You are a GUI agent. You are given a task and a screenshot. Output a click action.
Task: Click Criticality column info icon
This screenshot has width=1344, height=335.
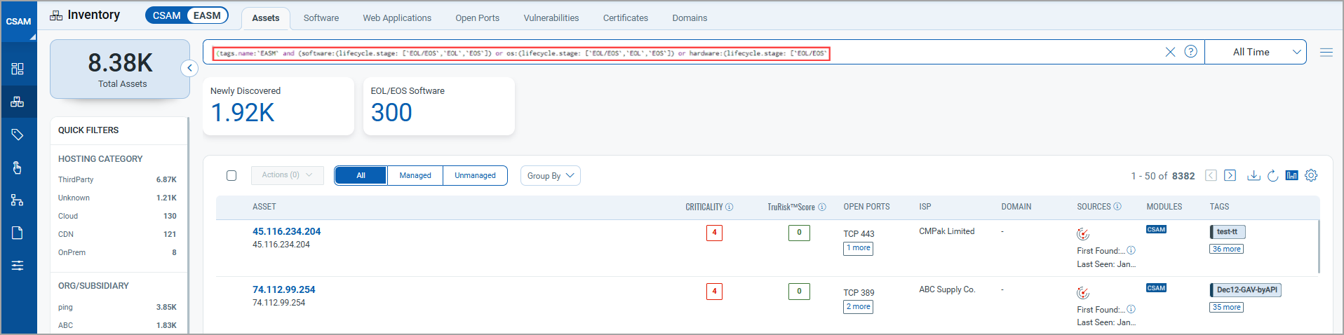[x=730, y=207]
